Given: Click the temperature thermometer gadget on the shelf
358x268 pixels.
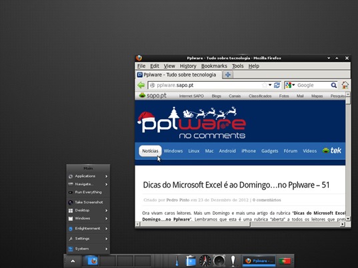Looking at the screenshot, I should [x=177, y=261].
